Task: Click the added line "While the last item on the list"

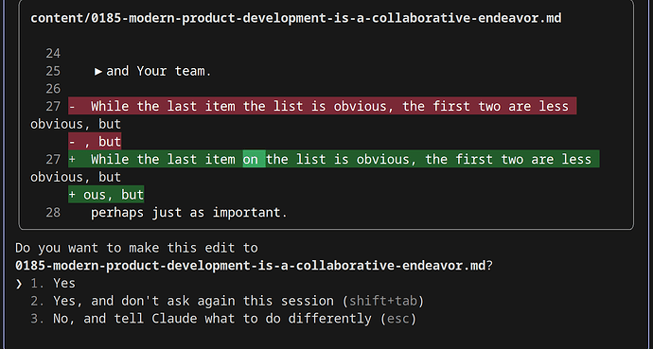Action: coord(334,159)
